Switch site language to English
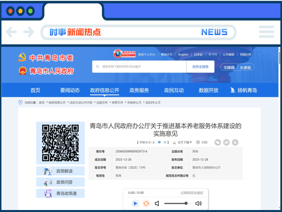The width and height of the screenshot is (282, 212). [x=183, y=54]
